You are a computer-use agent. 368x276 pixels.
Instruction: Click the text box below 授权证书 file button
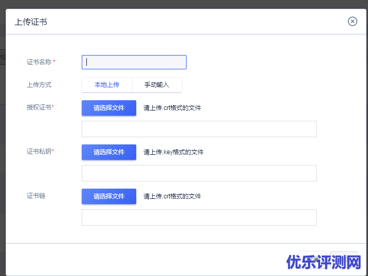point(199,129)
